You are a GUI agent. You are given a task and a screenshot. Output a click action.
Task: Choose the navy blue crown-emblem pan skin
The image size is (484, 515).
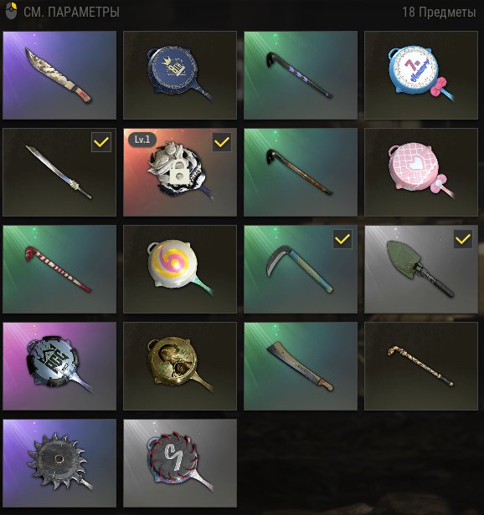click(180, 75)
